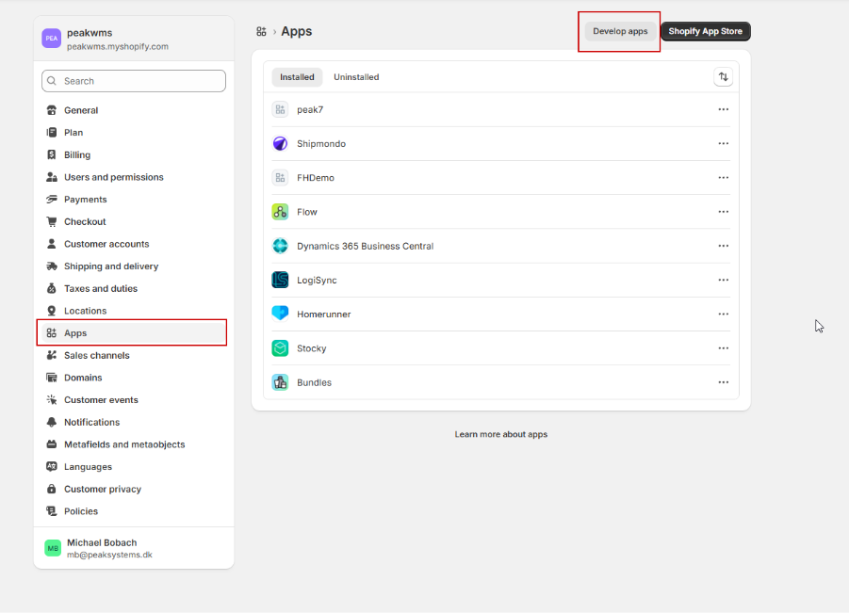
Task: Click the MB user avatar
Action: click(53, 548)
